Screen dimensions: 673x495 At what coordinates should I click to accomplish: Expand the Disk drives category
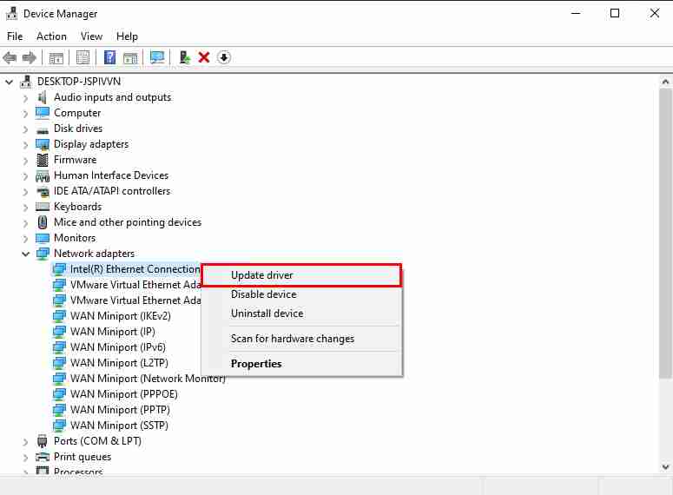coord(26,129)
